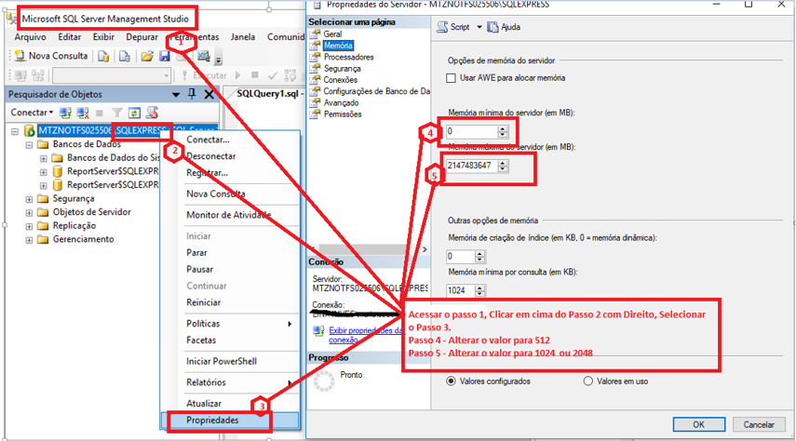This screenshot has height=441, width=796.
Task: Click the Cancelar button
Action: point(759,425)
